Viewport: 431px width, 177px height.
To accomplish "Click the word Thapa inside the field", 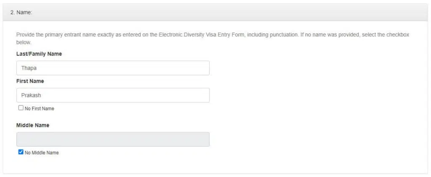I will coord(29,68).
